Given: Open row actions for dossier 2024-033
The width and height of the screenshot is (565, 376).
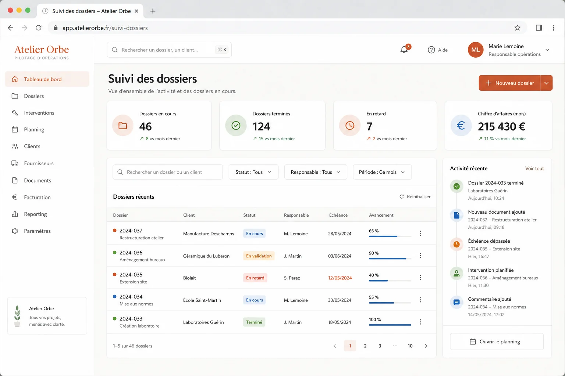Looking at the screenshot, I should [x=420, y=322].
